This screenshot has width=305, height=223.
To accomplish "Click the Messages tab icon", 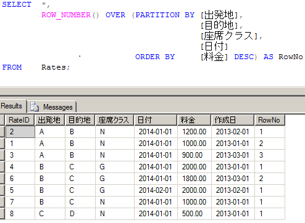I will point(35,107).
